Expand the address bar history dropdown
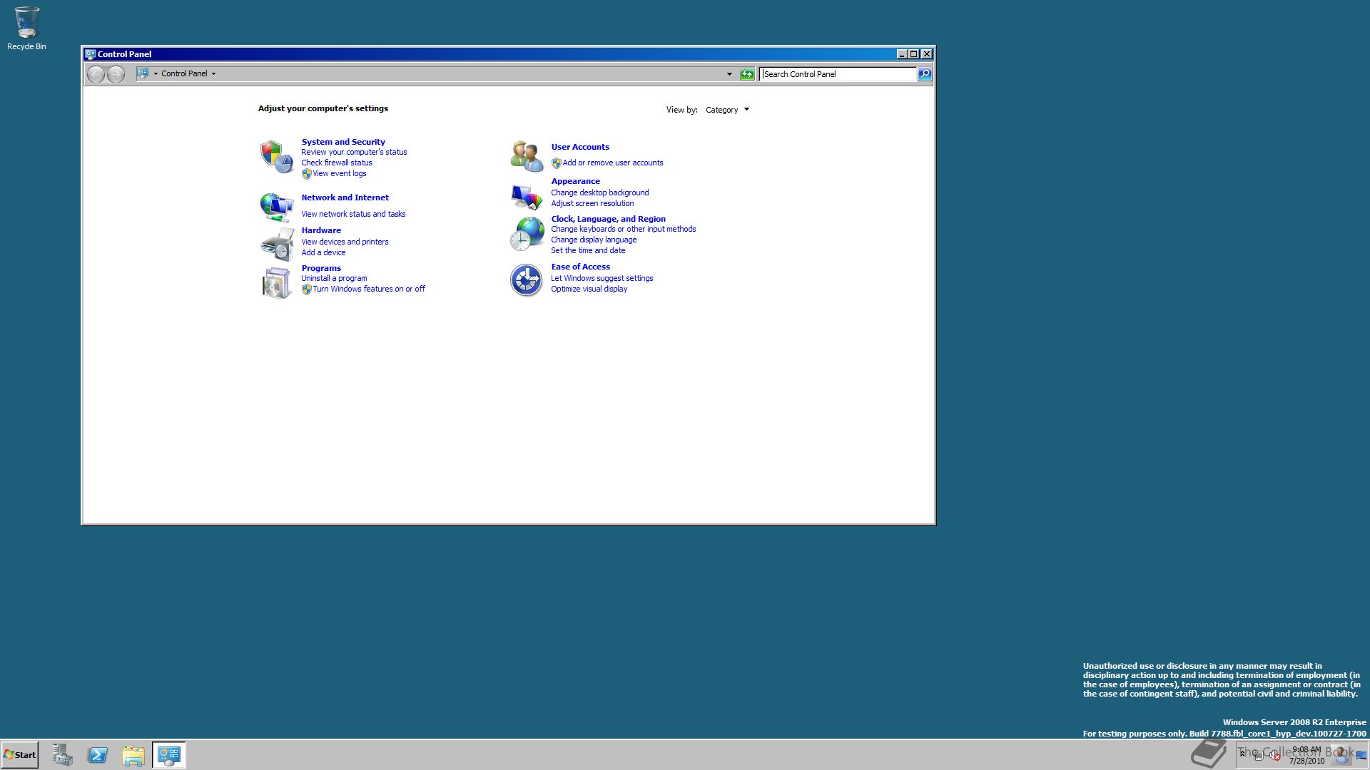Viewport: 1370px width, 770px height. coord(729,74)
